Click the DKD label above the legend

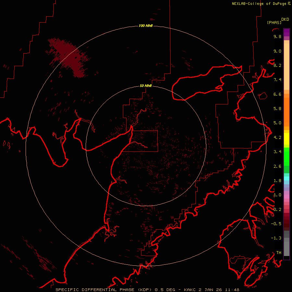285,19
